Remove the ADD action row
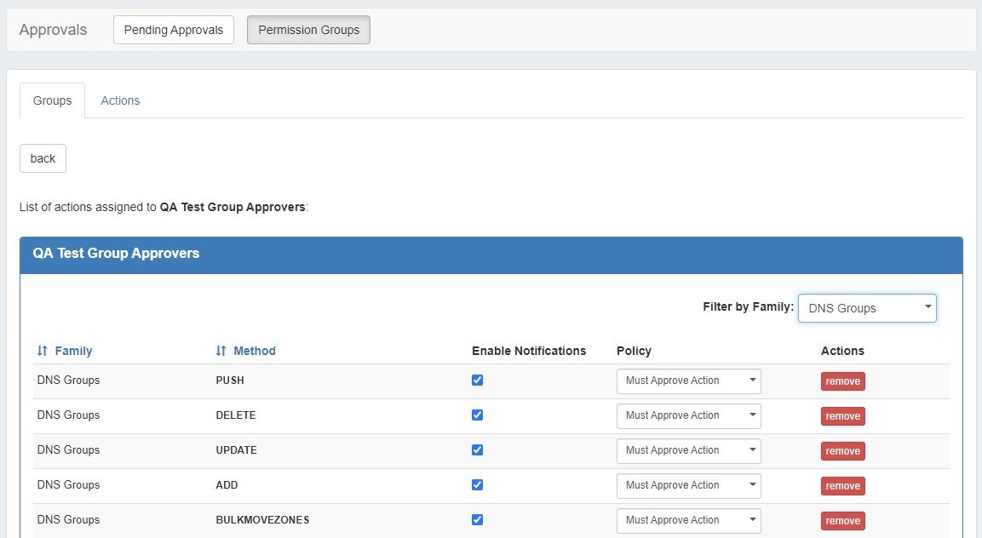 click(842, 486)
